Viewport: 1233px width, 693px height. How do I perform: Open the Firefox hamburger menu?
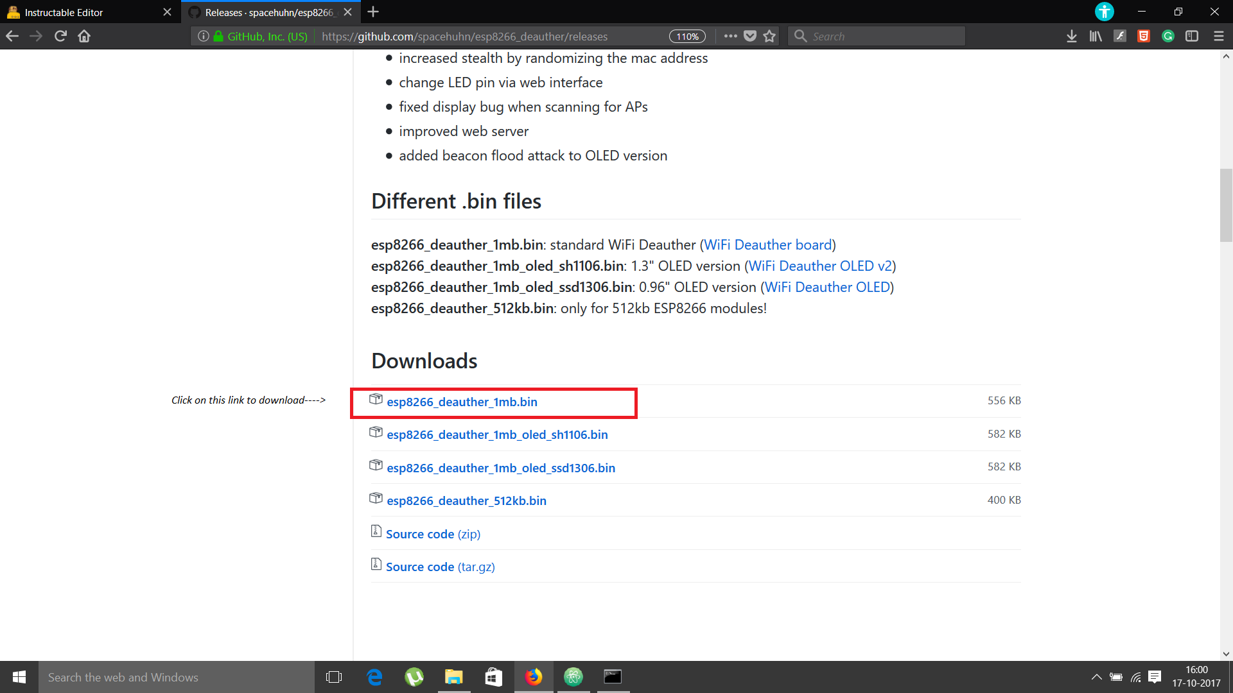point(1218,37)
